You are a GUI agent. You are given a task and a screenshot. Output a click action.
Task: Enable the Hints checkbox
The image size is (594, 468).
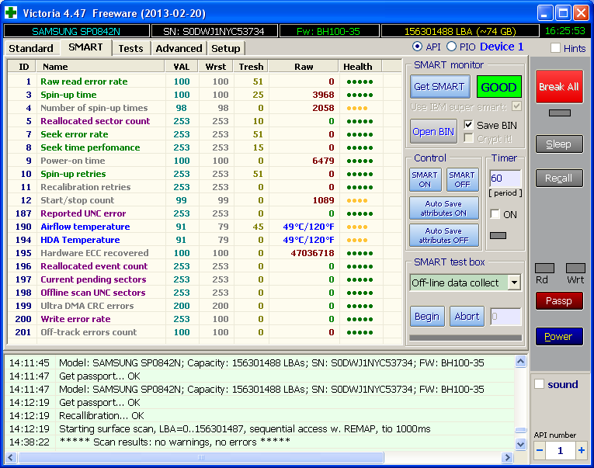555,48
